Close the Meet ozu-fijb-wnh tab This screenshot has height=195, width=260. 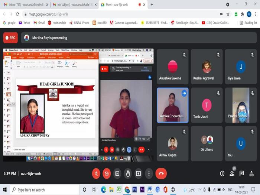144,5
